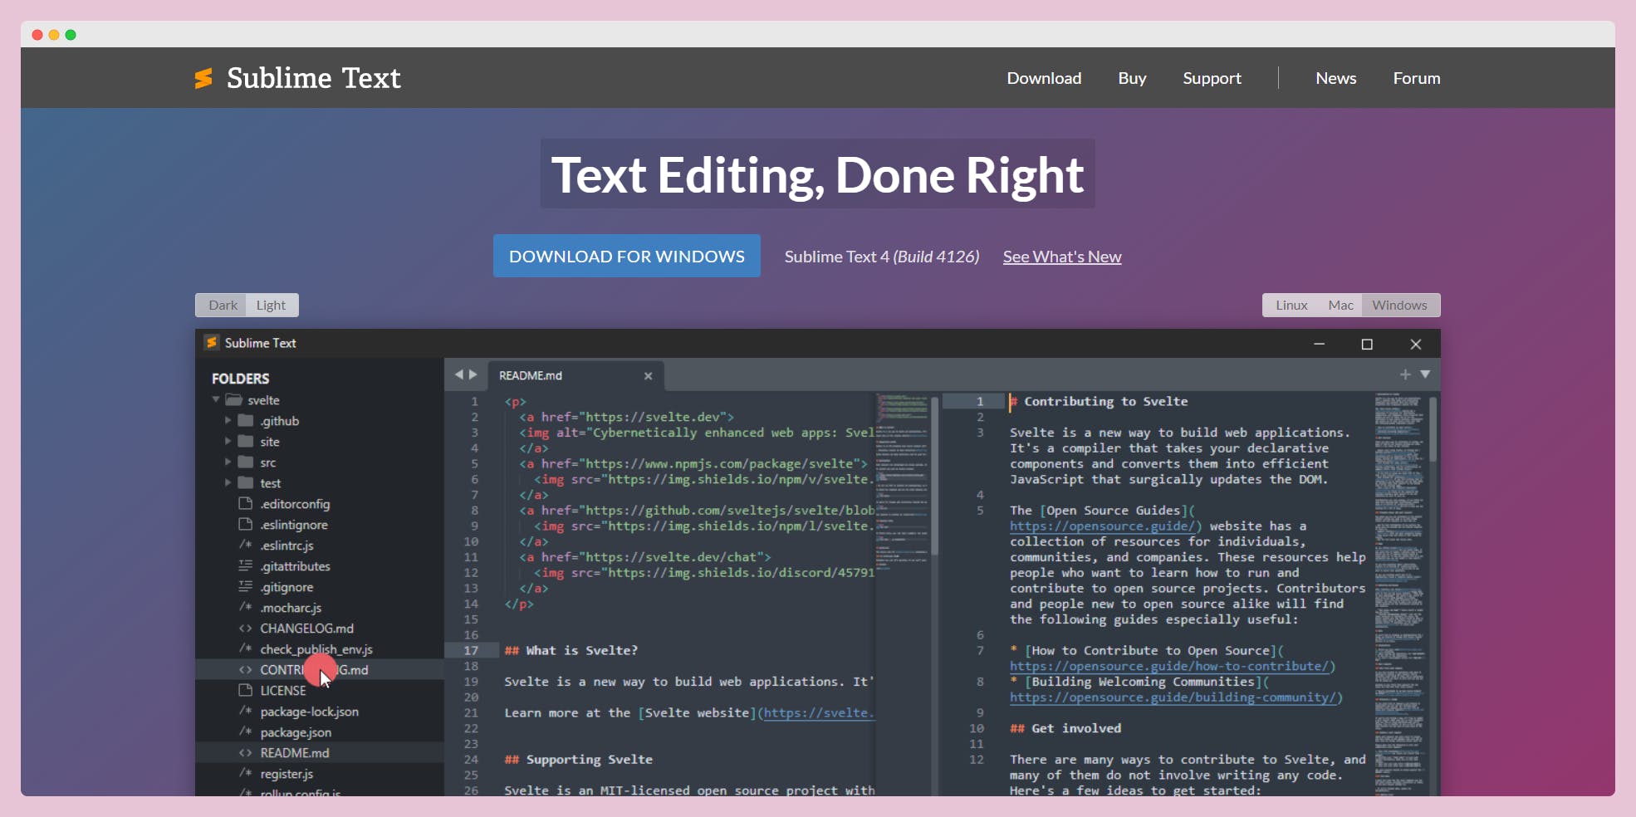Click the site folder icon
The height and width of the screenshot is (817, 1636).
coord(246,441)
